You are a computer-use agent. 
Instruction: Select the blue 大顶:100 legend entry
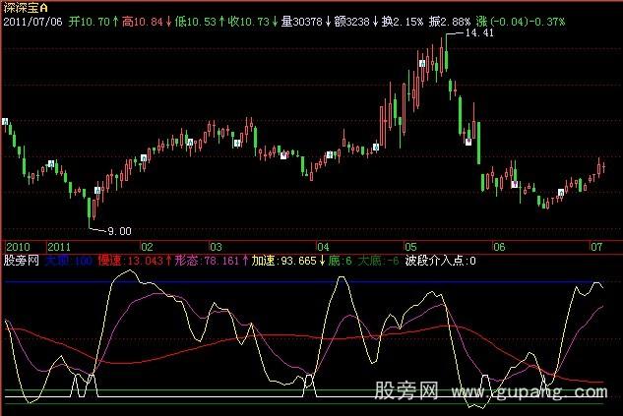click(69, 262)
